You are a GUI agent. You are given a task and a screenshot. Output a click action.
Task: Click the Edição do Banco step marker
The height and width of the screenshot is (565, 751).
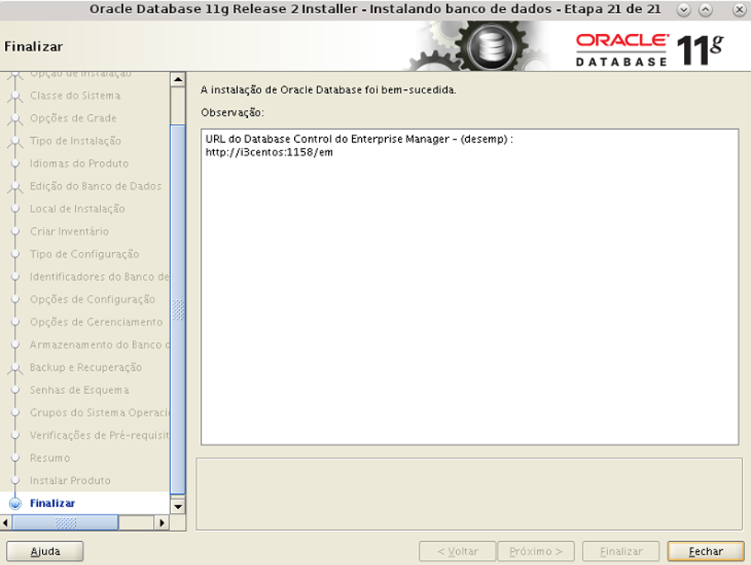[x=16, y=187]
